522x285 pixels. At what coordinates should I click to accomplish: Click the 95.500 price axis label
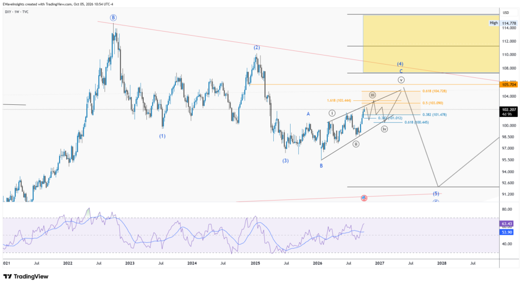(x=509, y=160)
